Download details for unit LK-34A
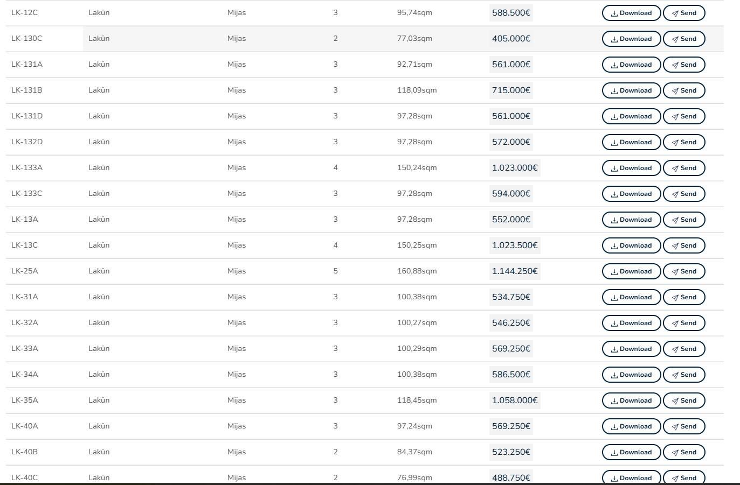The image size is (740, 485). tap(631, 375)
